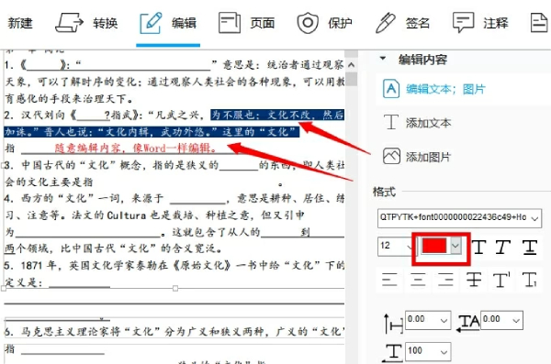Align text left
Screen dimensions: 551x364
pyautogui.click(x=389, y=280)
